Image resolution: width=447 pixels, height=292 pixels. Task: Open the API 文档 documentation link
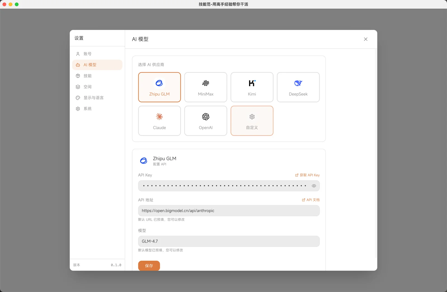click(x=311, y=200)
